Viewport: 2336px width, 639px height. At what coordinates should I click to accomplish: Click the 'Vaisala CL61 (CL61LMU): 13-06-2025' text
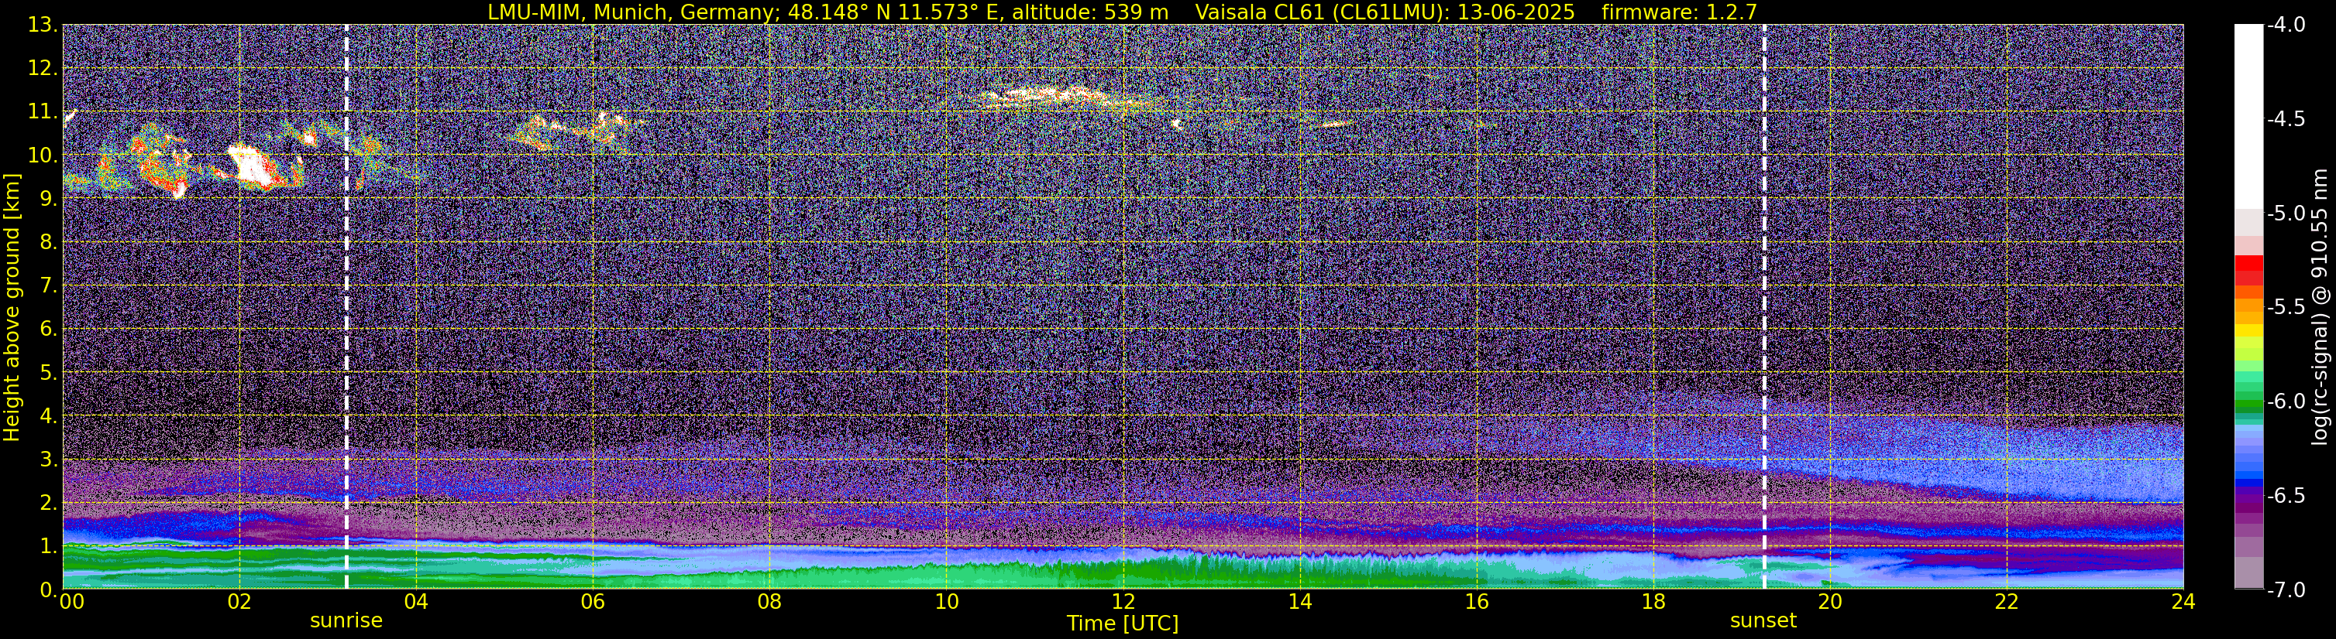1385,12
